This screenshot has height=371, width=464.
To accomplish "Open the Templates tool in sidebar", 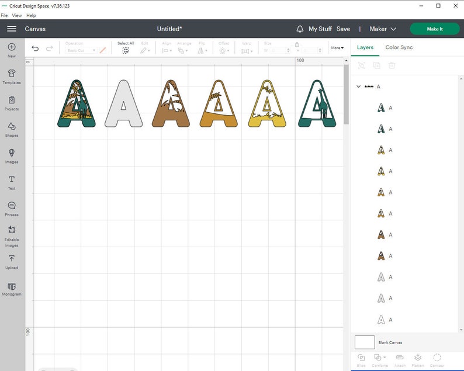I will (12, 77).
